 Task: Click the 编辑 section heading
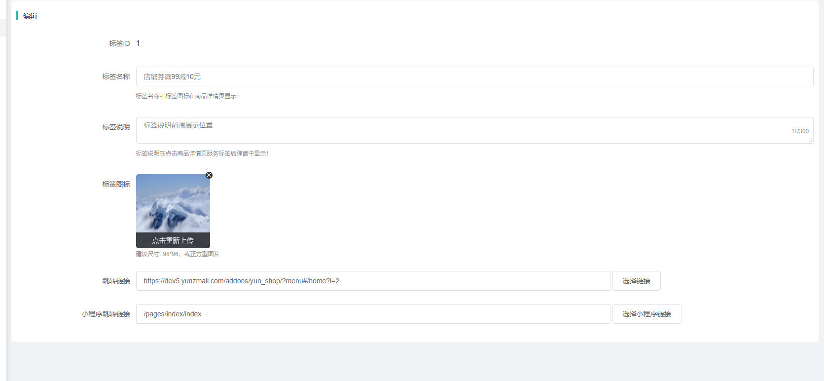click(x=30, y=16)
